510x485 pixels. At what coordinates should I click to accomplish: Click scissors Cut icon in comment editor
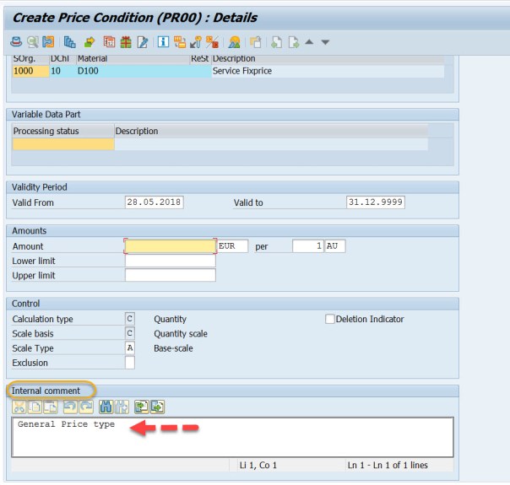(19, 407)
